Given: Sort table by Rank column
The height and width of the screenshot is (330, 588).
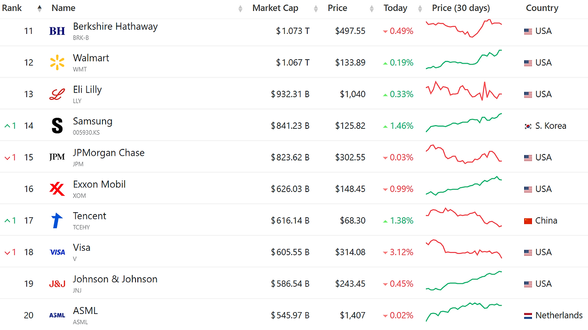Looking at the screenshot, I should click(12, 8).
